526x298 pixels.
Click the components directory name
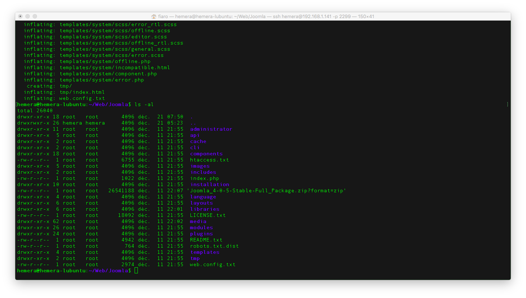pyautogui.click(x=206, y=154)
